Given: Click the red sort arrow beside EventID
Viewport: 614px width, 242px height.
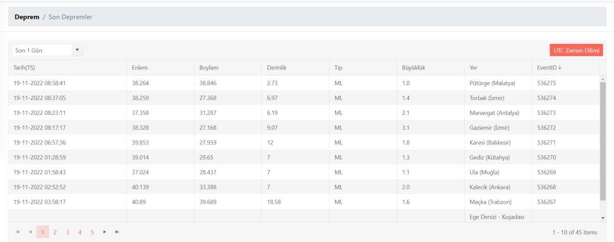Looking at the screenshot, I should [560, 67].
